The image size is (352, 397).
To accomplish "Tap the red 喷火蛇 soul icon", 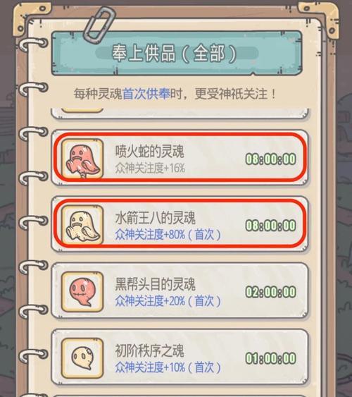I will click(82, 159).
